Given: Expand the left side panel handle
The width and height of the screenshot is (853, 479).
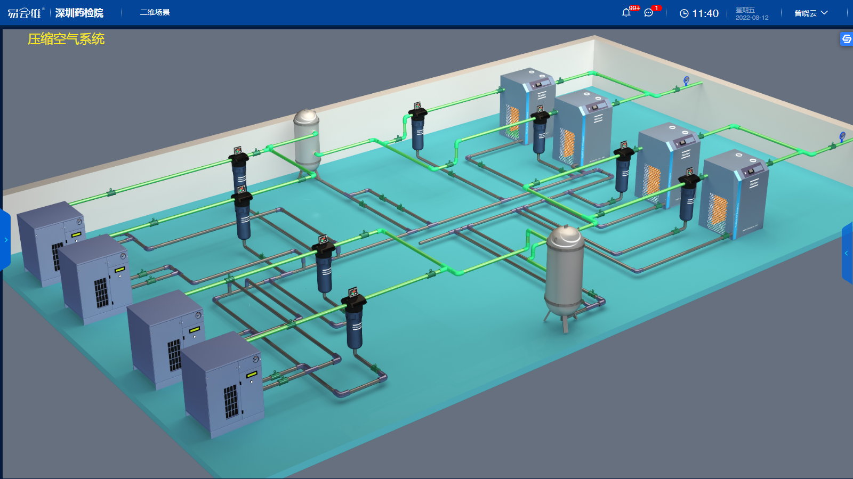Looking at the screenshot, I should coord(5,240).
